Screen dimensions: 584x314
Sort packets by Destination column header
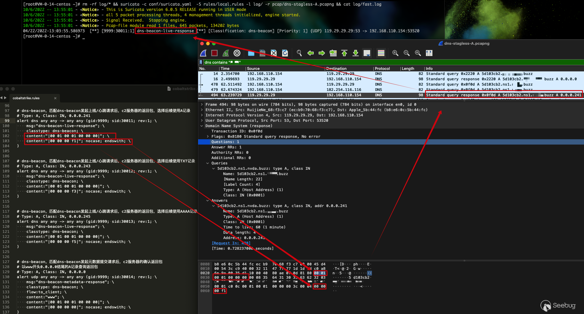click(x=349, y=68)
